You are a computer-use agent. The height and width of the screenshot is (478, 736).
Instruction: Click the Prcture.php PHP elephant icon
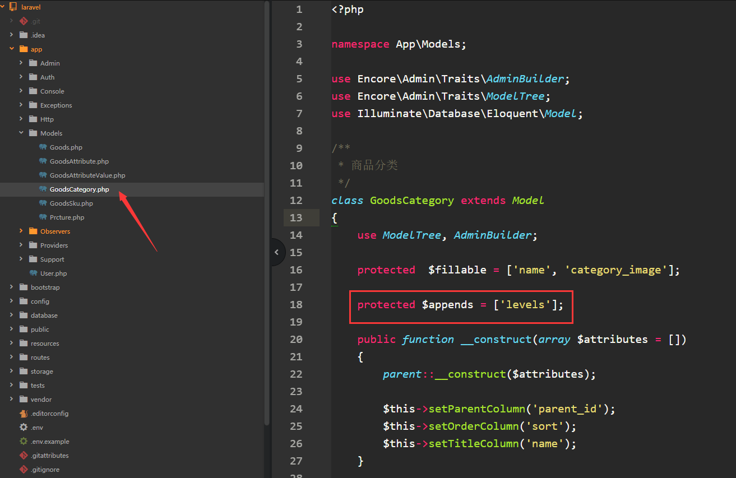pyautogui.click(x=43, y=217)
